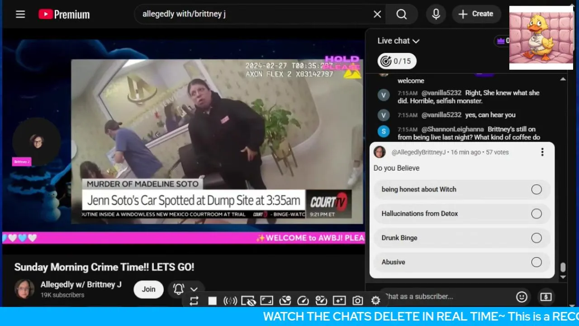Open the Create button
The width and height of the screenshot is (579, 326).
coord(476,14)
